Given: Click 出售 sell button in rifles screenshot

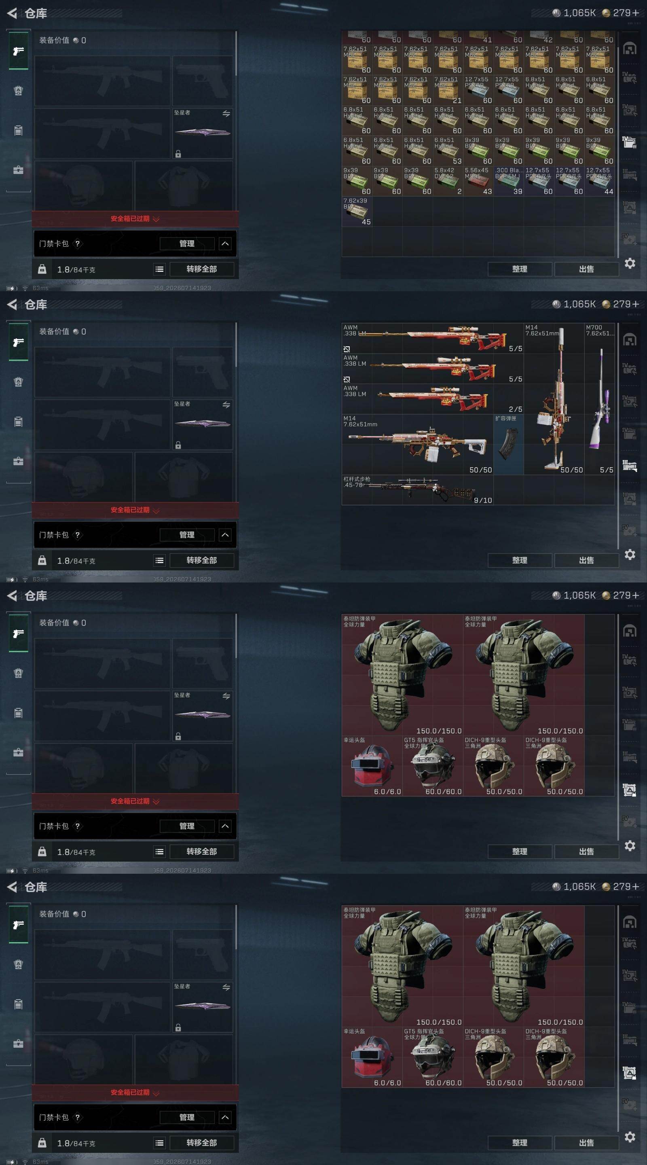Looking at the screenshot, I should [x=586, y=560].
